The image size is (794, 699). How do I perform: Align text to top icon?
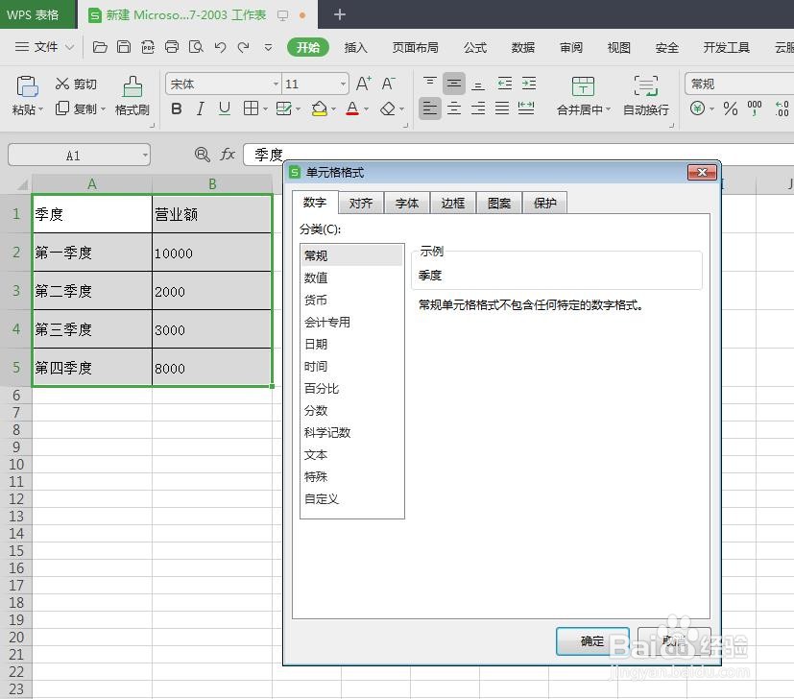point(430,84)
